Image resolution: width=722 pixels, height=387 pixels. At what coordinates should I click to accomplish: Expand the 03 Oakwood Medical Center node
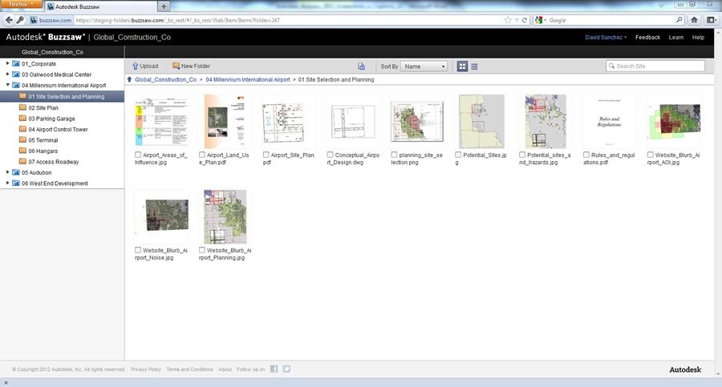coord(7,74)
